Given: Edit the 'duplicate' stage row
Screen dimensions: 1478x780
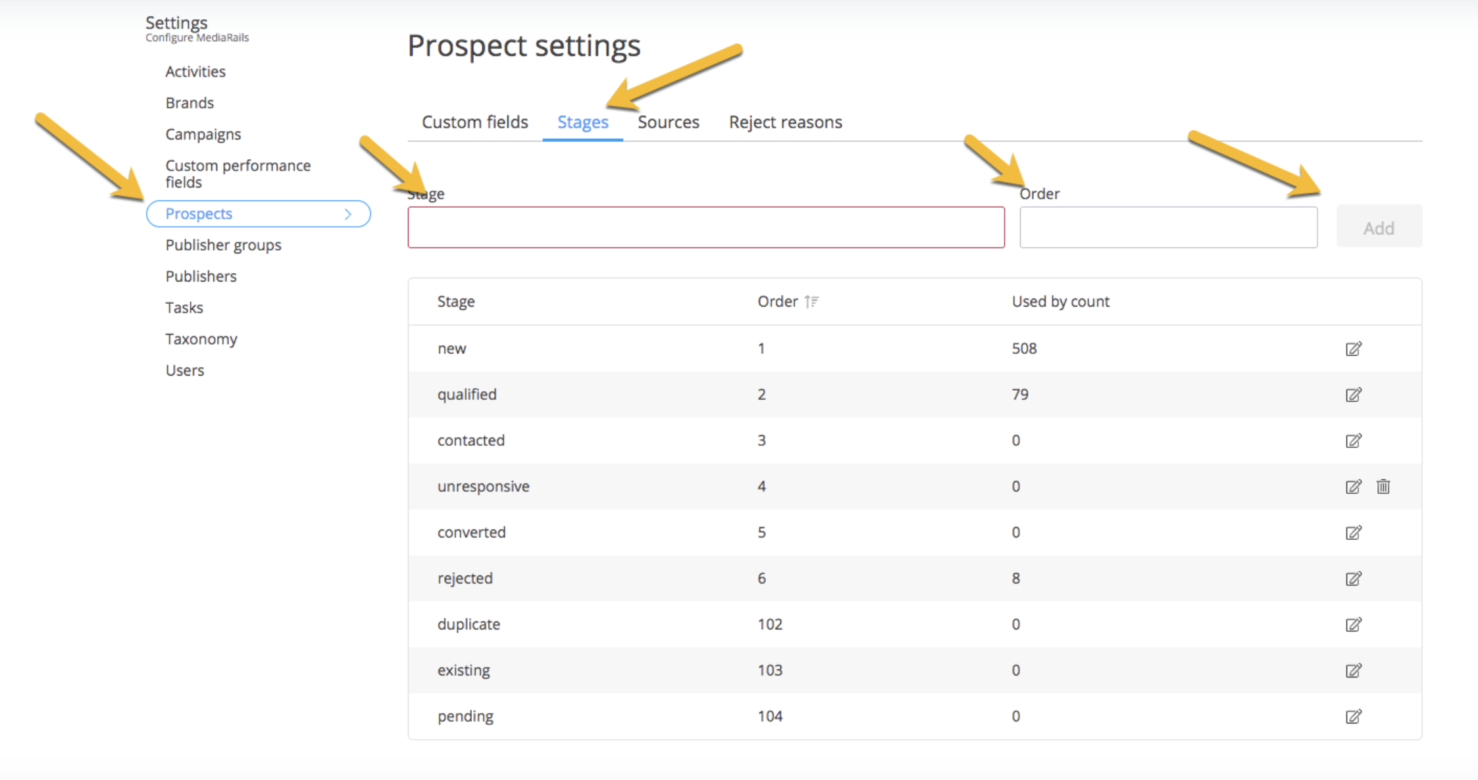Looking at the screenshot, I should [x=1353, y=625].
